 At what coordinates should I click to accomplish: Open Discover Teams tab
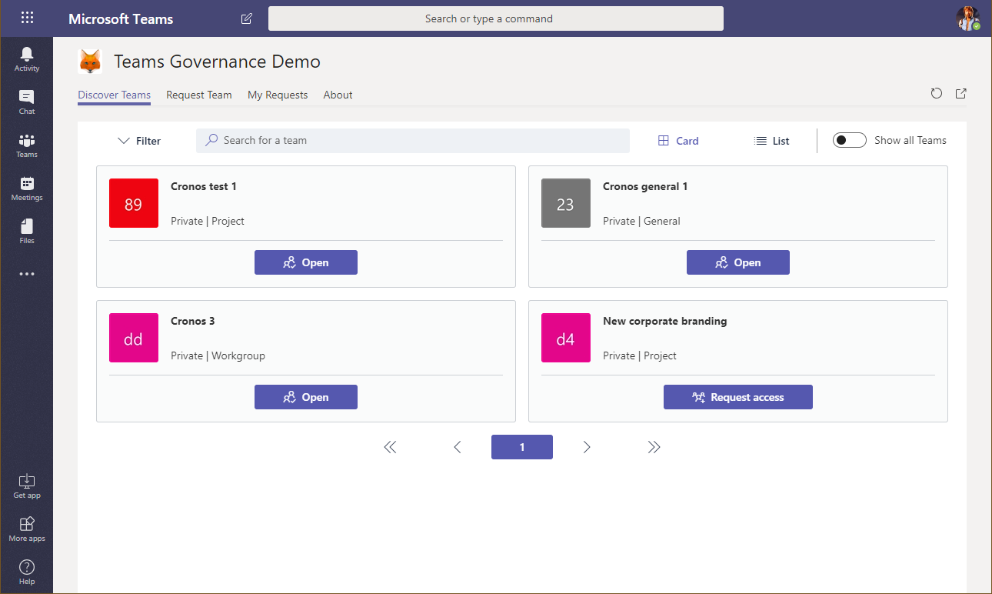(114, 95)
